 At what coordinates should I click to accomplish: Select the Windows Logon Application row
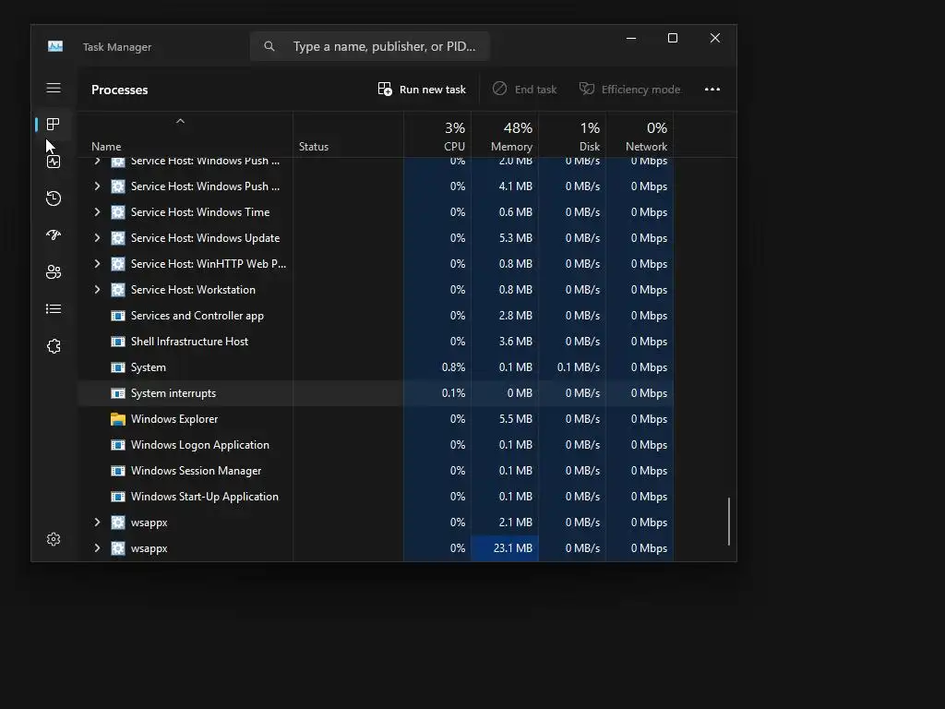(376, 445)
